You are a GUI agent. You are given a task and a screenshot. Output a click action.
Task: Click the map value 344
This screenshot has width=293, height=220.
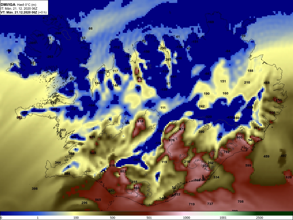[58, 163]
